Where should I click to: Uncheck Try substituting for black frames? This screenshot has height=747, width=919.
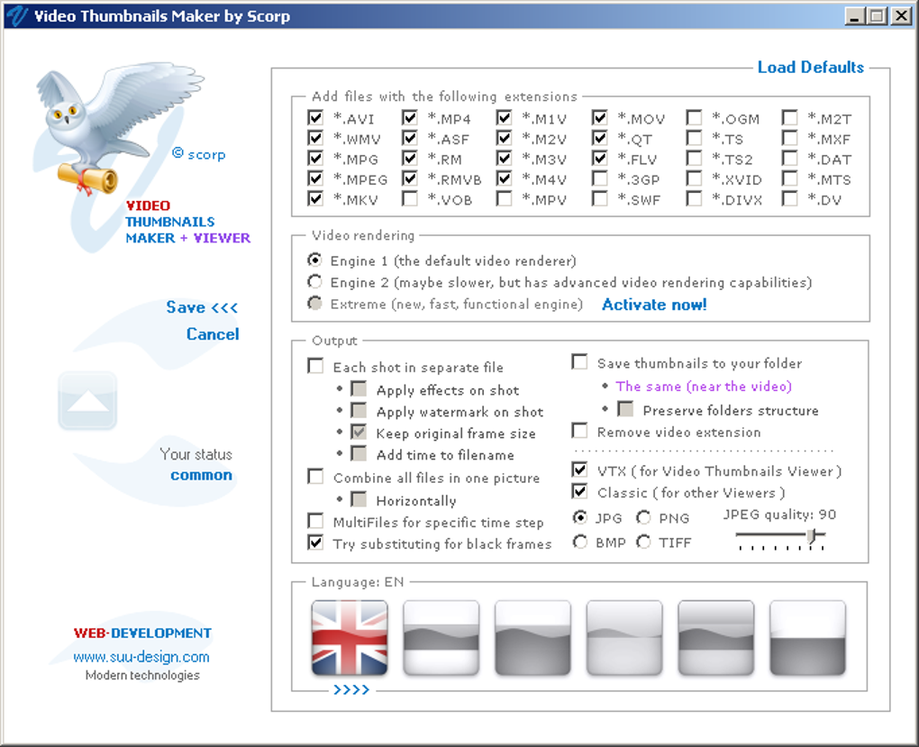(x=315, y=543)
